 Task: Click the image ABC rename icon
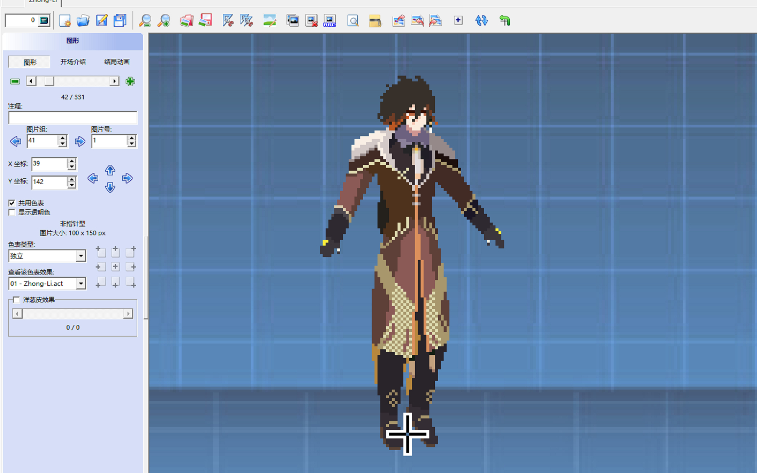[330, 20]
